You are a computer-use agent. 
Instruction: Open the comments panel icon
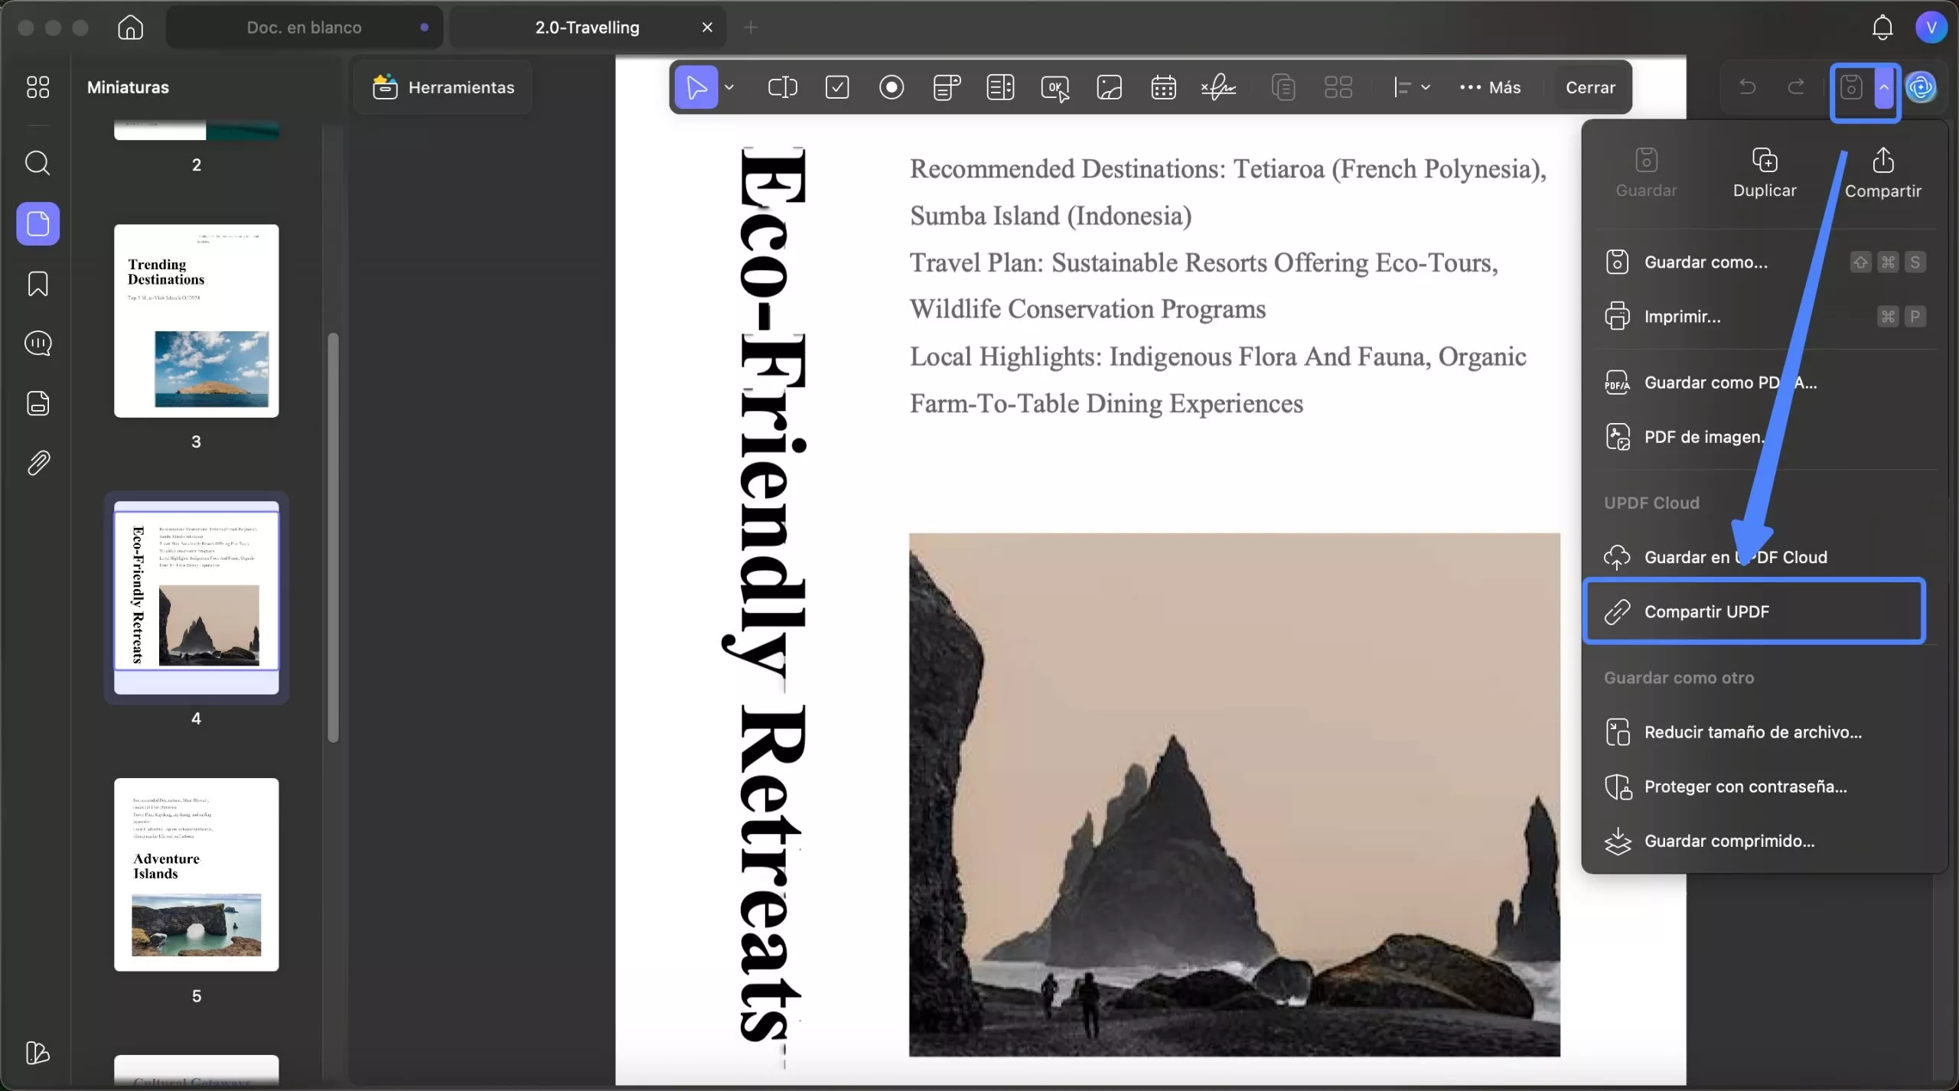pyautogui.click(x=37, y=344)
